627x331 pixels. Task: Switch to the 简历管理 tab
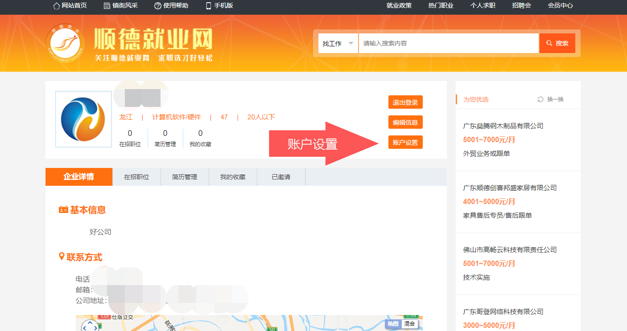pyautogui.click(x=185, y=177)
